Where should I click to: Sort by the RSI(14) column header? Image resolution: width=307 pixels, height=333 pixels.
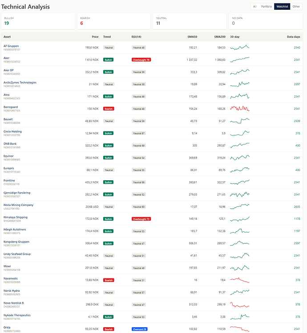tap(136, 37)
